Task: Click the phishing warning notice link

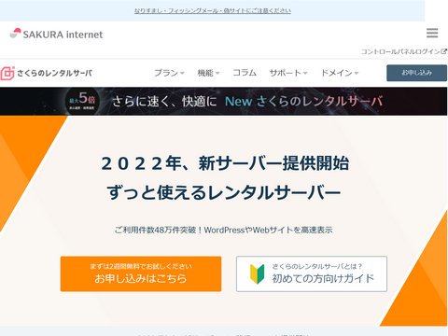Action: (213, 11)
